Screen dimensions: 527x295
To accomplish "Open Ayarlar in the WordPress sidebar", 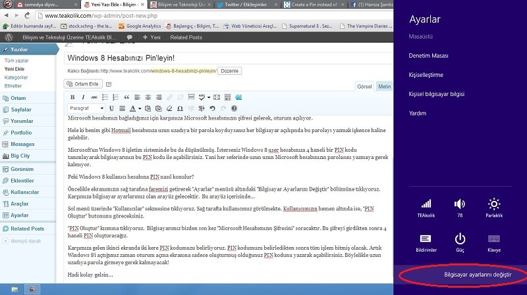I will point(28,216).
